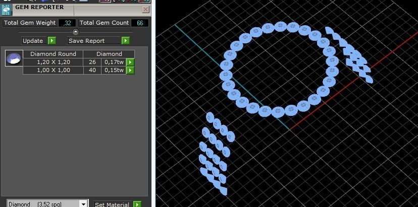
Task: Collapse panel with round arrow handle
Action: coord(76,32)
